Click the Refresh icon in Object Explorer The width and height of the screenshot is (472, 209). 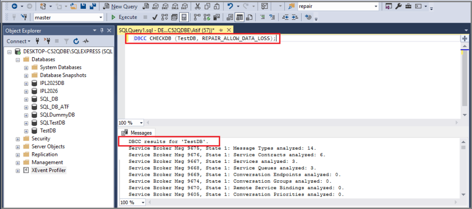76,41
